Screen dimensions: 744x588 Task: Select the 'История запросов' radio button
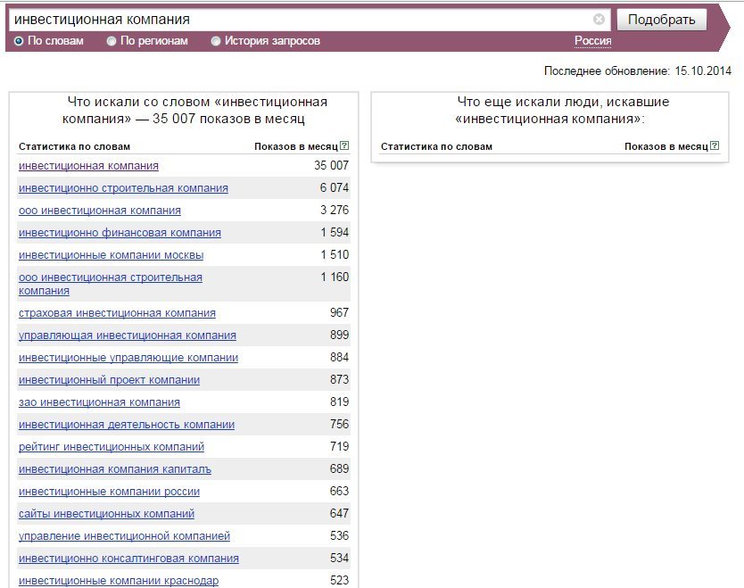pyautogui.click(x=215, y=41)
